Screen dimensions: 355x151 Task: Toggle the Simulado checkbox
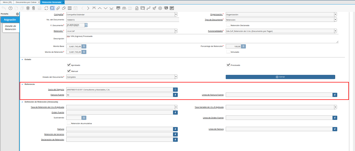pyautogui.click(x=228, y=52)
